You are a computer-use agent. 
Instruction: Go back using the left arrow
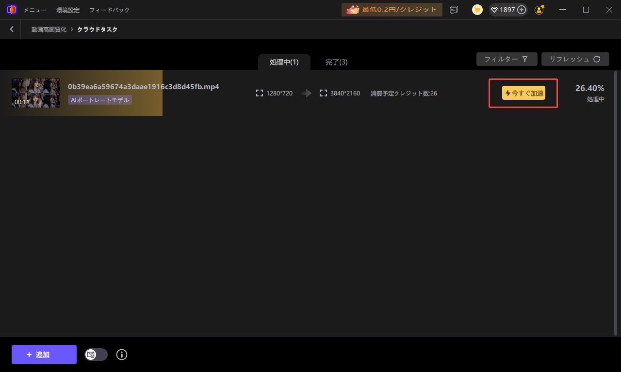coord(12,29)
